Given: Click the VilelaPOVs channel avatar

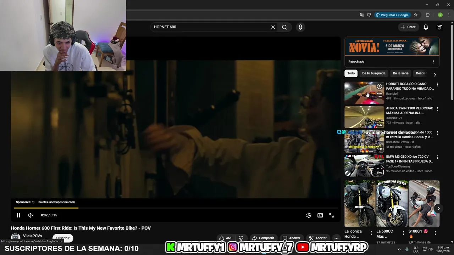Looking at the screenshot, I should point(16,238).
